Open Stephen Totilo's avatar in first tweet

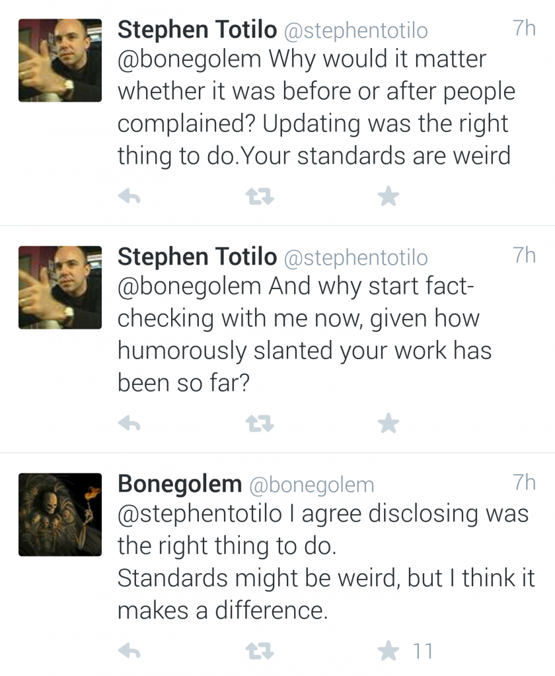tap(60, 60)
